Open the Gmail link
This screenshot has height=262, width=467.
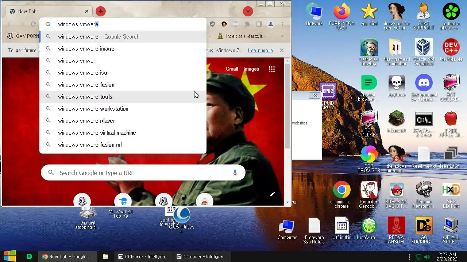(232, 69)
